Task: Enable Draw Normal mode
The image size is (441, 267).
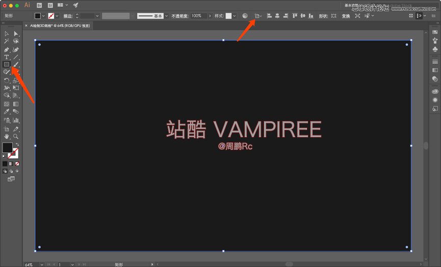Action: pos(5,171)
